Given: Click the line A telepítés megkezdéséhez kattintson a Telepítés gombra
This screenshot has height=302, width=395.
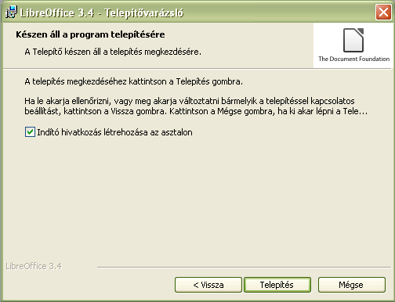Looking at the screenshot, I should pos(133,81).
